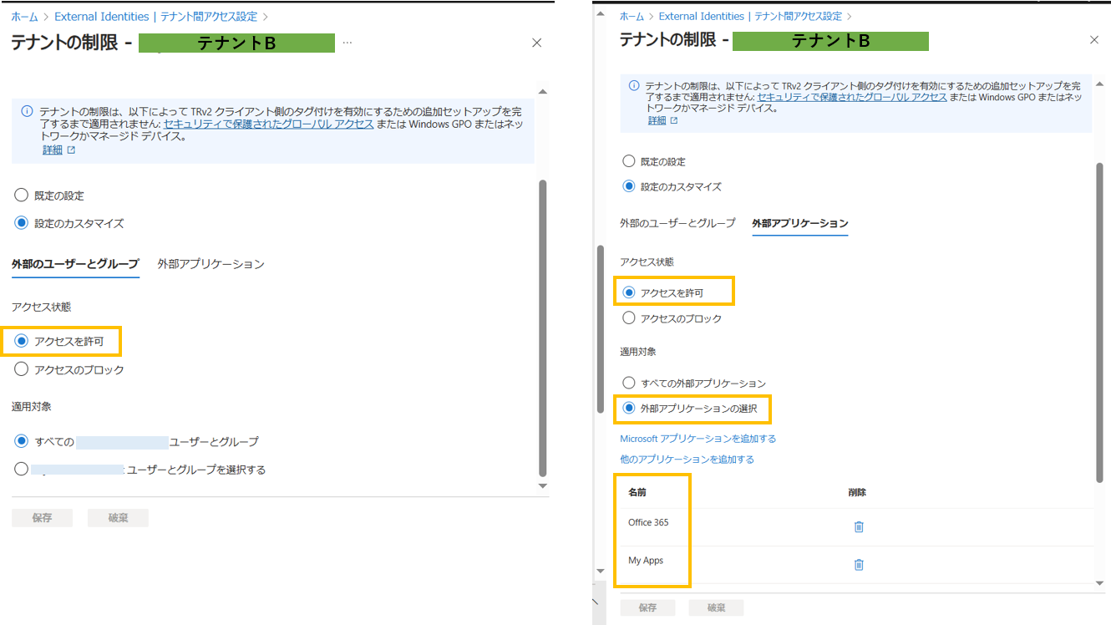Go to ホーム breadcrumb in right panel
The width and height of the screenshot is (1111, 625).
click(632, 16)
